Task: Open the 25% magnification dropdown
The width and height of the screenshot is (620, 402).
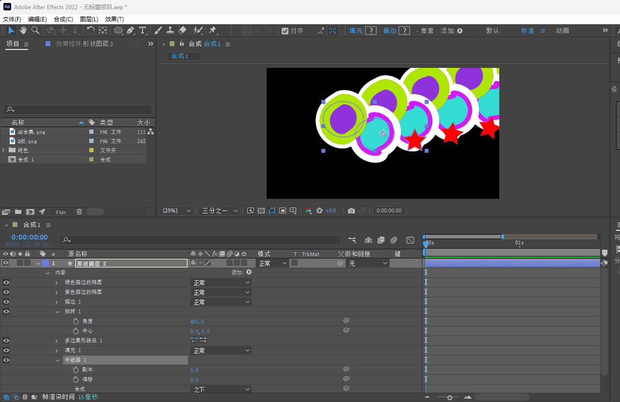Action: tap(176, 211)
